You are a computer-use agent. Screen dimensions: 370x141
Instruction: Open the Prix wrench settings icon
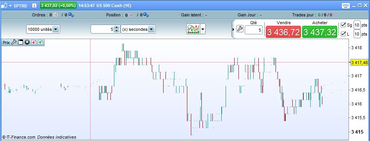coord(14,42)
